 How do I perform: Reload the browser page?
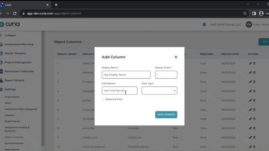point(15,13)
